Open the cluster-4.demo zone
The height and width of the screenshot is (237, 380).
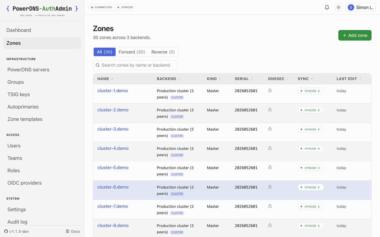[113, 148]
